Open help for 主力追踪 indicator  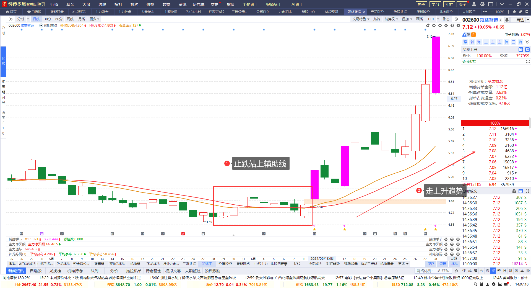coord(452,249)
